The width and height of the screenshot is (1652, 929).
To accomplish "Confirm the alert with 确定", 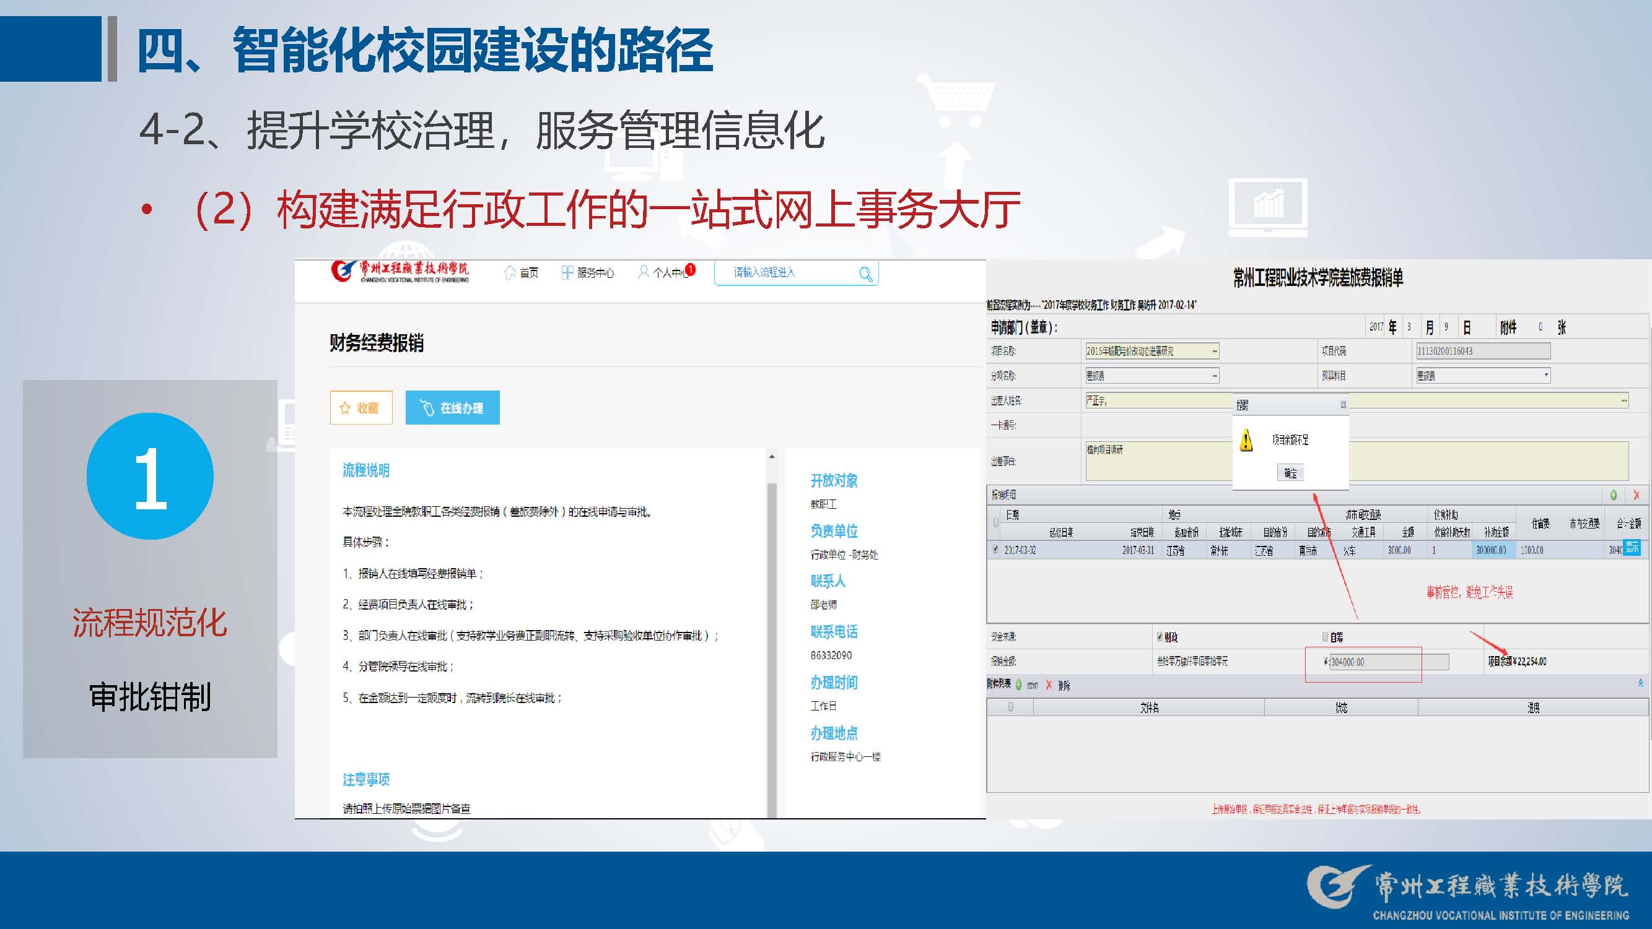I will (1290, 473).
